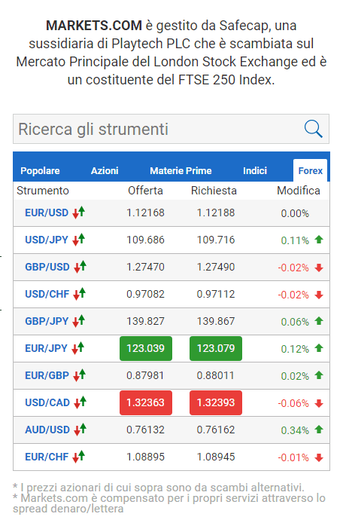Open the GBP/JPY instrument link

tap(47, 321)
